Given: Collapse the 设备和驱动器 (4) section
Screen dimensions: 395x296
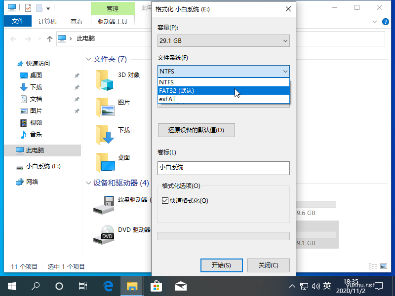Looking at the screenshot, I should (x=88, y=183).
